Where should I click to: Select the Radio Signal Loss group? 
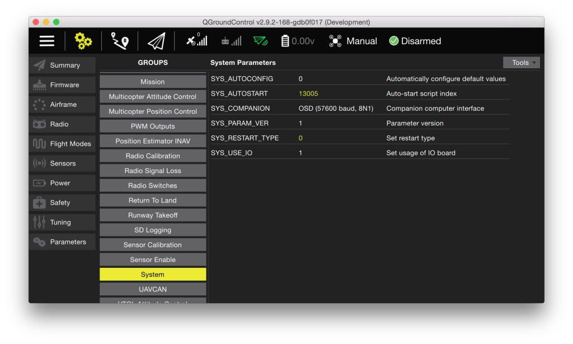(x=153, y=171)
